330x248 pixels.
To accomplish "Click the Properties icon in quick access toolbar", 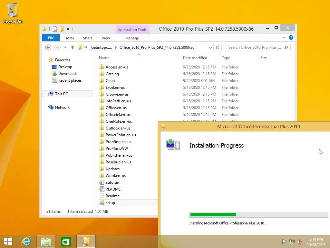I will 55,29.
